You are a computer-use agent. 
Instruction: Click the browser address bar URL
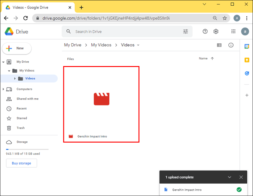point(106,18)
